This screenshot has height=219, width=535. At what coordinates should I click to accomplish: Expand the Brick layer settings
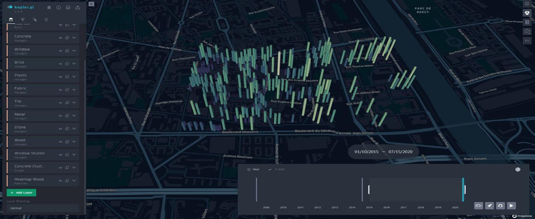coord(74,64)
